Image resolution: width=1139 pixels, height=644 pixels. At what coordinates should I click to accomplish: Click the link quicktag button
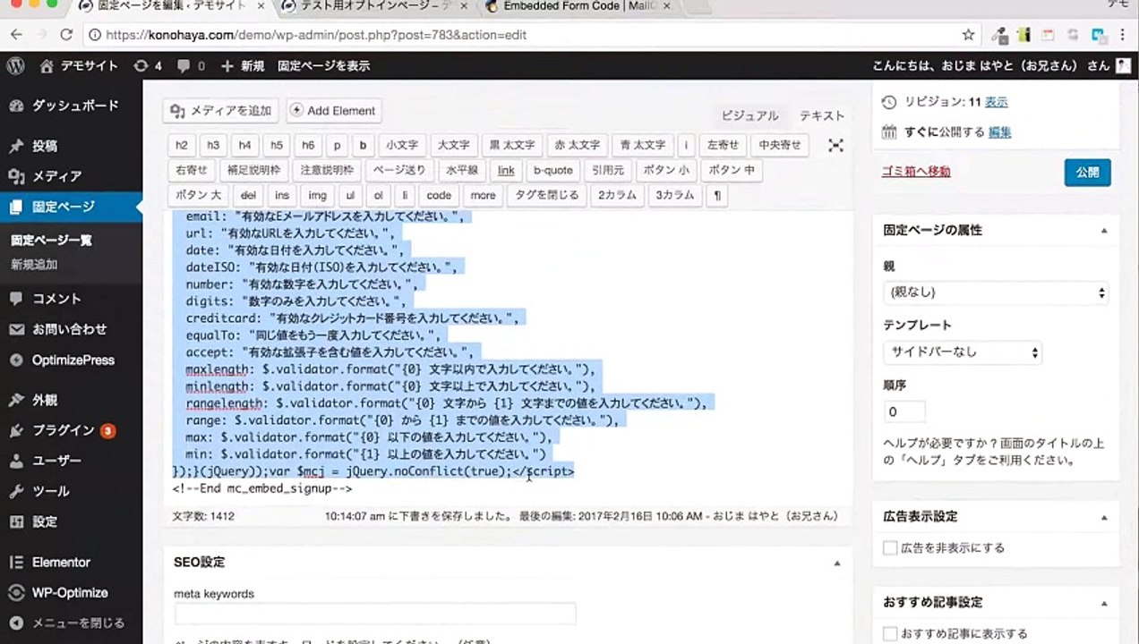(x=506, y=170)
